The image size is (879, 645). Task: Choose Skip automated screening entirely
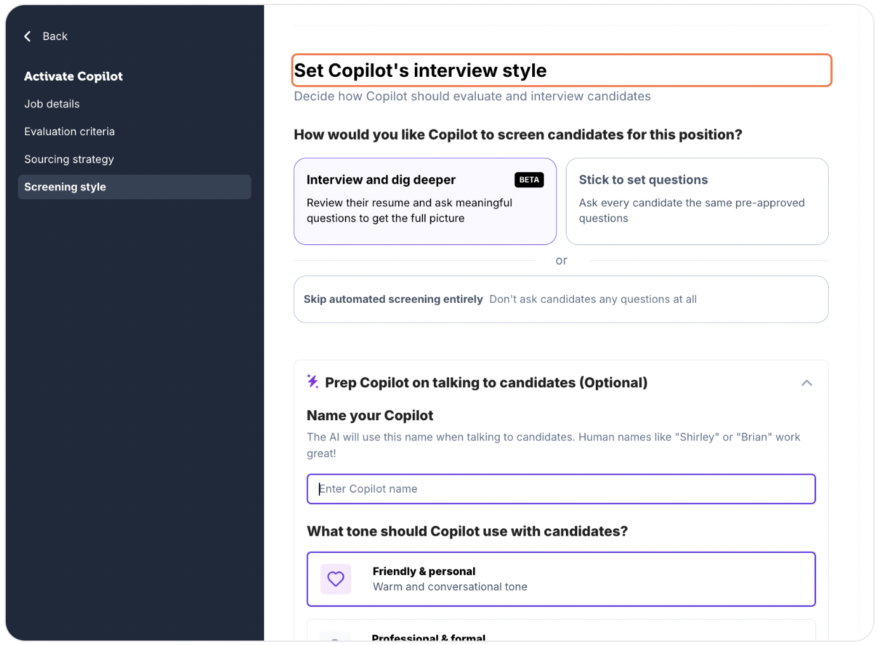click(x=561, y=299)
